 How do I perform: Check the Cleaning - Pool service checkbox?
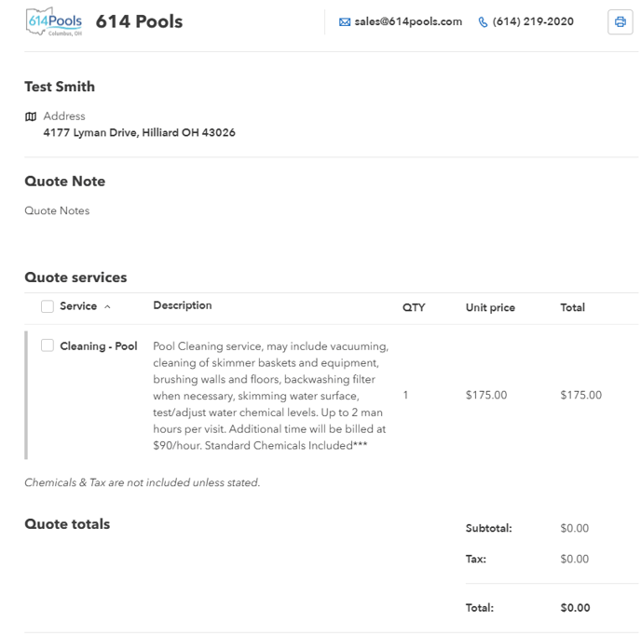click(x=48, y=345)
